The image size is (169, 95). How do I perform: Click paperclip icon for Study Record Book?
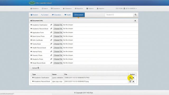pyautogui.click(x=51, y=63)
